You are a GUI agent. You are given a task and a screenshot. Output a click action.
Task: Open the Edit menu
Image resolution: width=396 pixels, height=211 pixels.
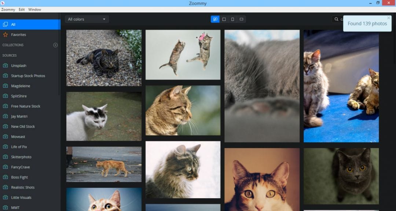(22, 10)
